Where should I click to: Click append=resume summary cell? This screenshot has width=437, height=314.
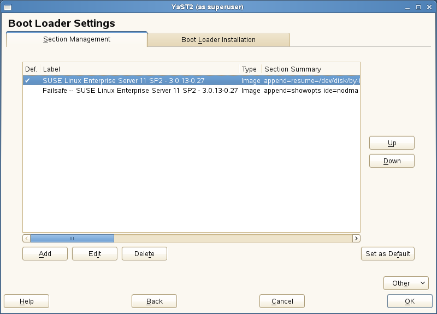click(x=312, y=80)
